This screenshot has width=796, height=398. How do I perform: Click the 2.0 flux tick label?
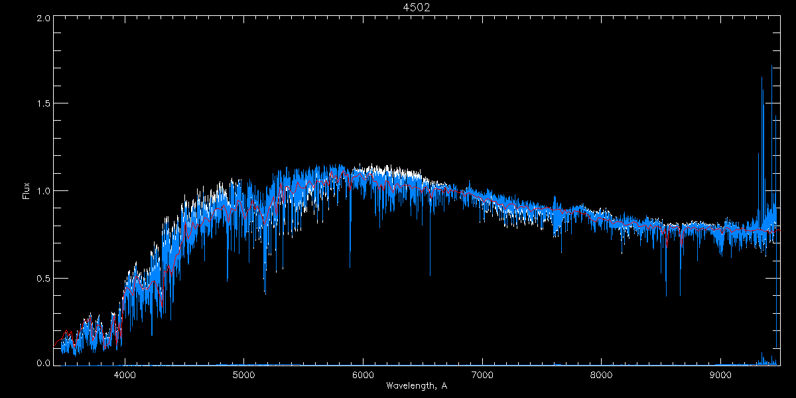pos(43,19)
